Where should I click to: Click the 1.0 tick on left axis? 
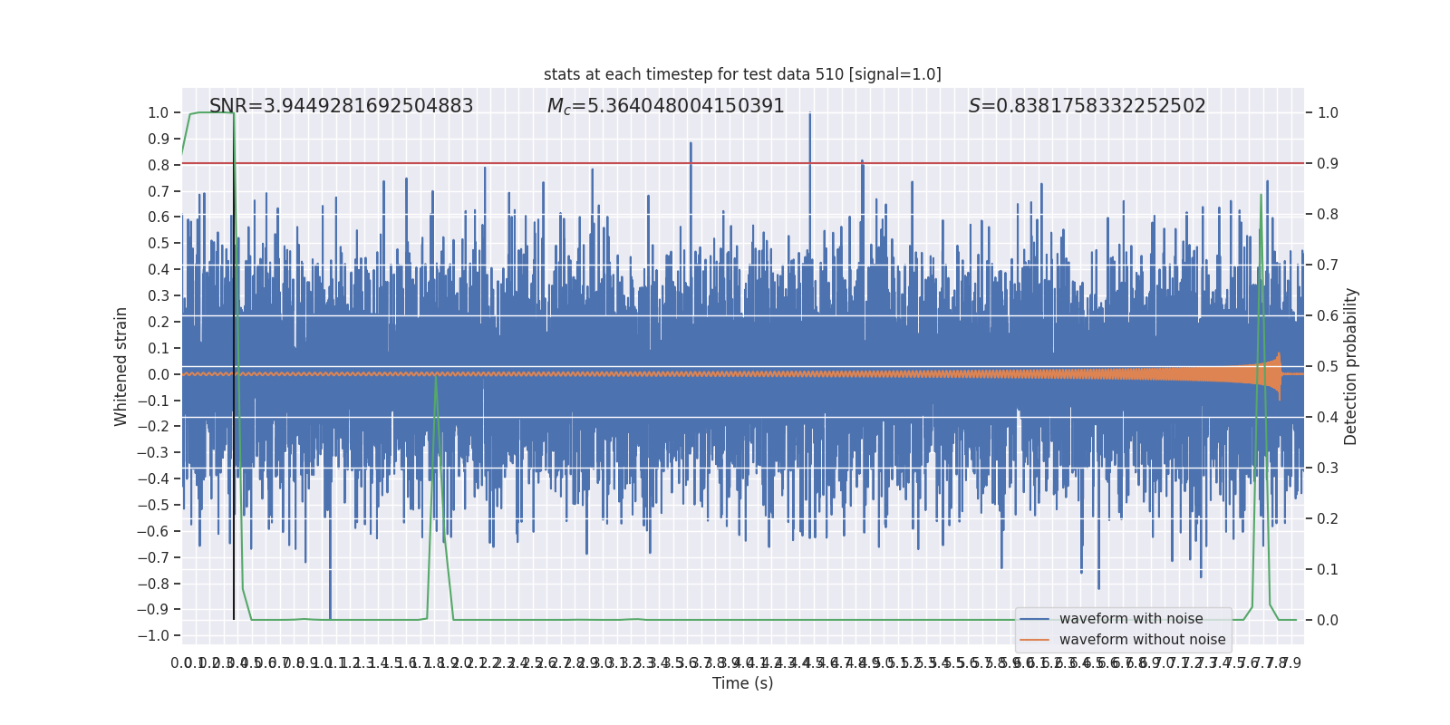pyautogui.click(x=158, y=113)
